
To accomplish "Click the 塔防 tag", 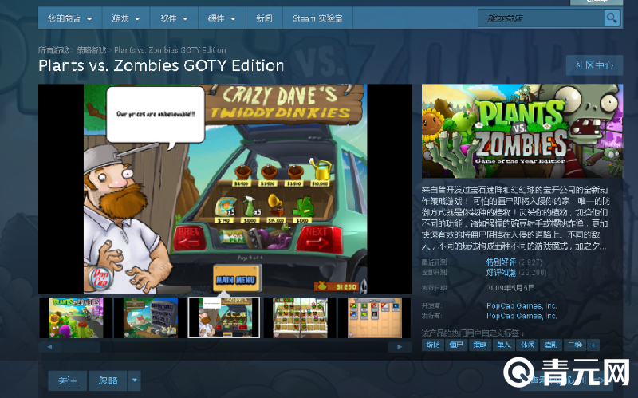I will pos(433,345).
